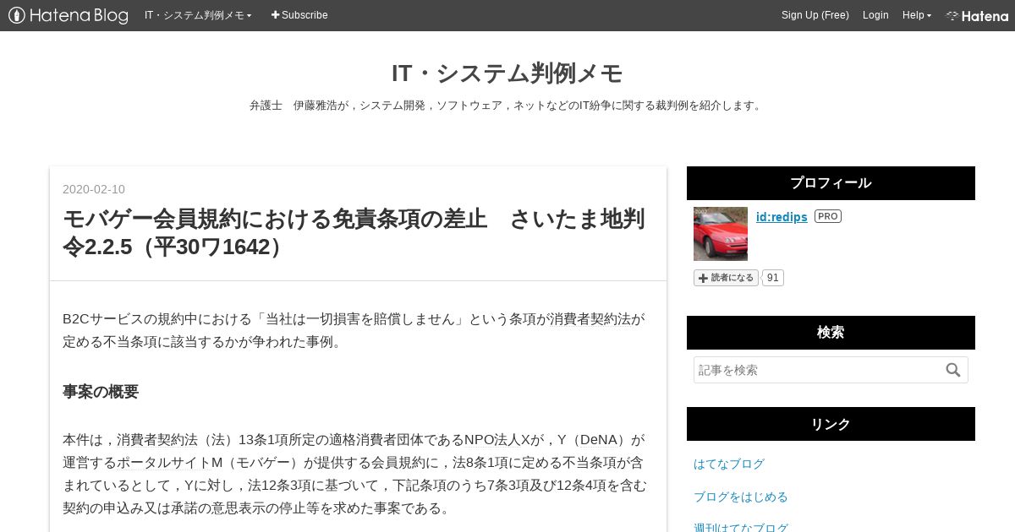
Task: Click the PRO badge
Action: 827,216
